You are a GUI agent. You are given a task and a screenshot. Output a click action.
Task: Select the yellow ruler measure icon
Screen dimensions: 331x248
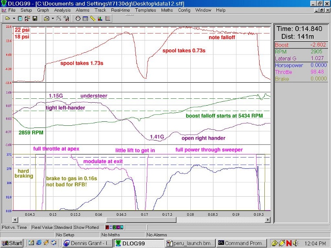93,18
